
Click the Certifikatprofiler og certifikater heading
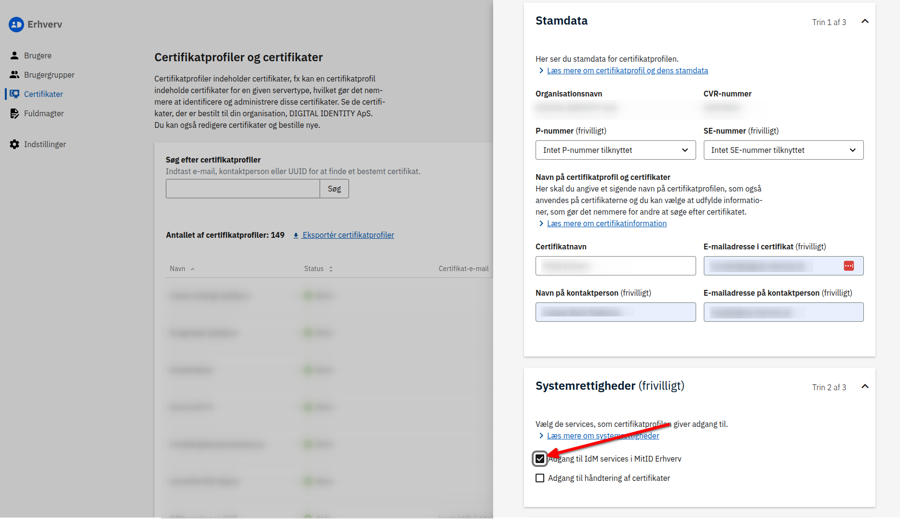[x=239, y=57]
